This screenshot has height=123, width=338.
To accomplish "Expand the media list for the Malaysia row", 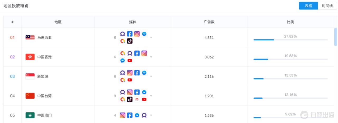I will coord(151,38).
